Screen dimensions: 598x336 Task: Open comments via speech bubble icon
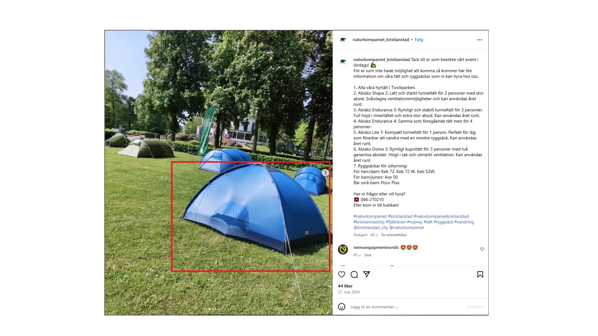(354, 274)
